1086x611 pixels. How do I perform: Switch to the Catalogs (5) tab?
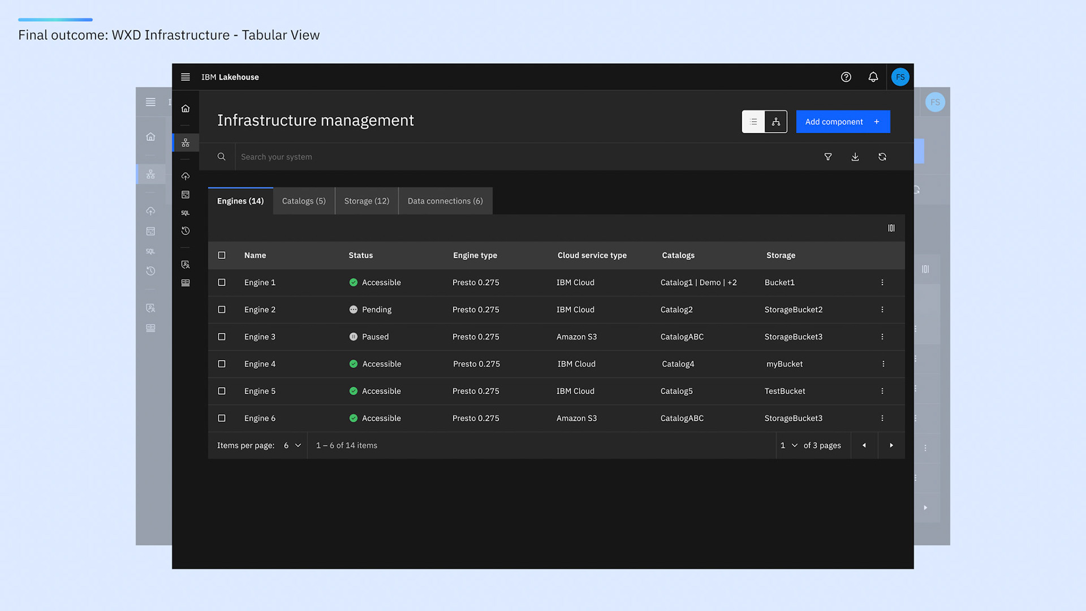point(304,201)
